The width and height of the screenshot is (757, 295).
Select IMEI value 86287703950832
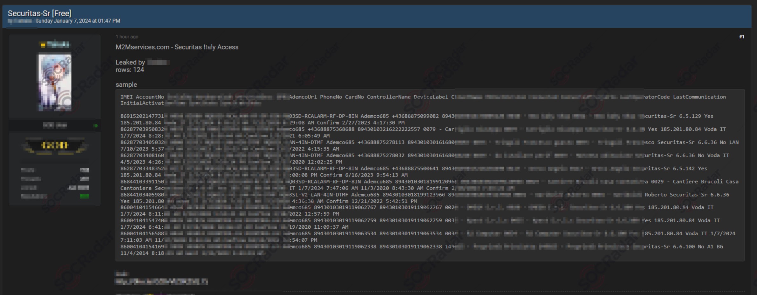click(142, 129)
